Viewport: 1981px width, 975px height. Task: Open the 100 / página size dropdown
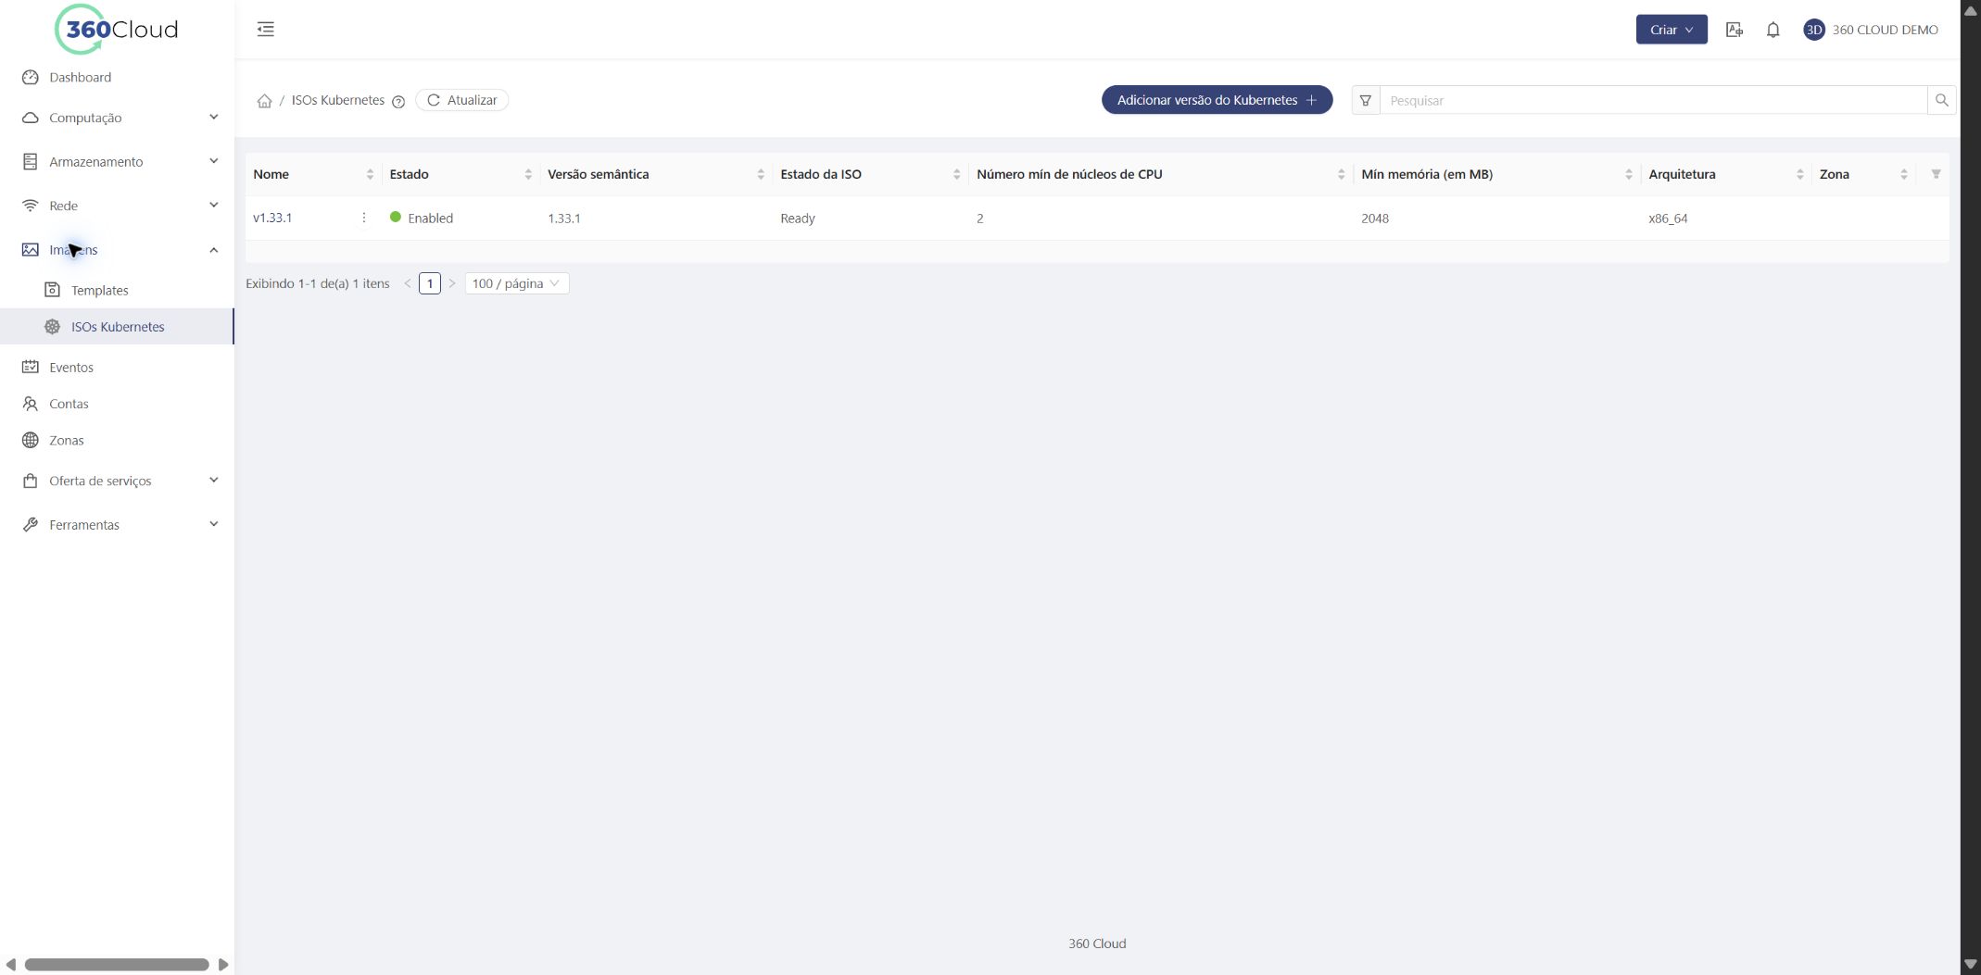click(x=516, y=283)
